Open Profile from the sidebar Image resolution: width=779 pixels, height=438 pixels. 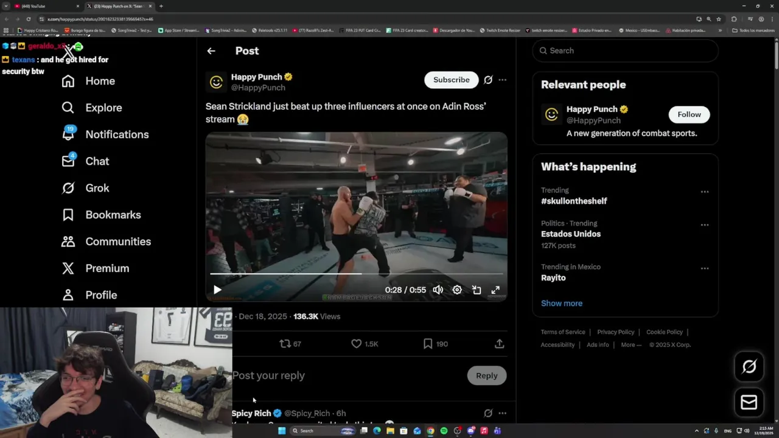click(89, 295)
